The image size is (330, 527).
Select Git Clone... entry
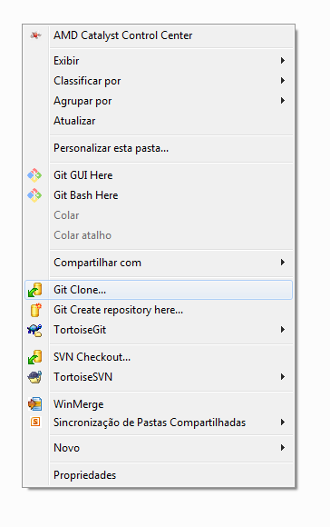tap(159, 290)
